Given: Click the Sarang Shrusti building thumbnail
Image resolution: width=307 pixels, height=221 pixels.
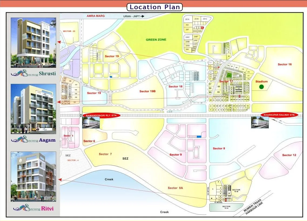Looking at the screenshot, I should [32, 42].
